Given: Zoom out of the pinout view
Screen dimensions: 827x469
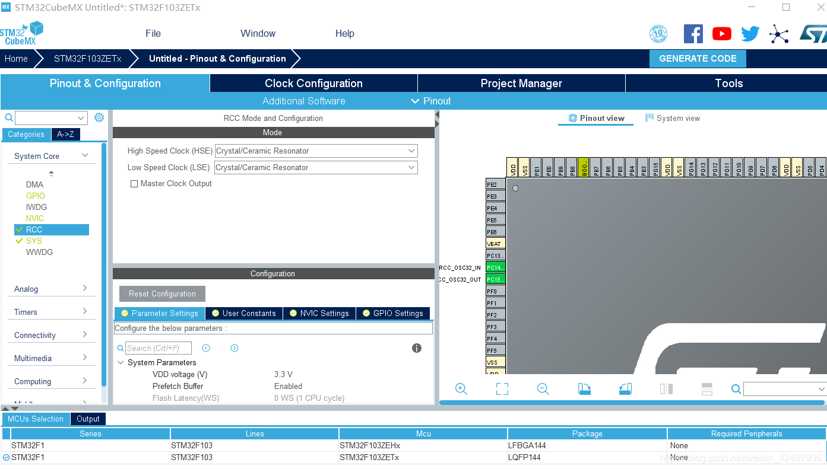Looking at the screenshot, I should [543, 389].
